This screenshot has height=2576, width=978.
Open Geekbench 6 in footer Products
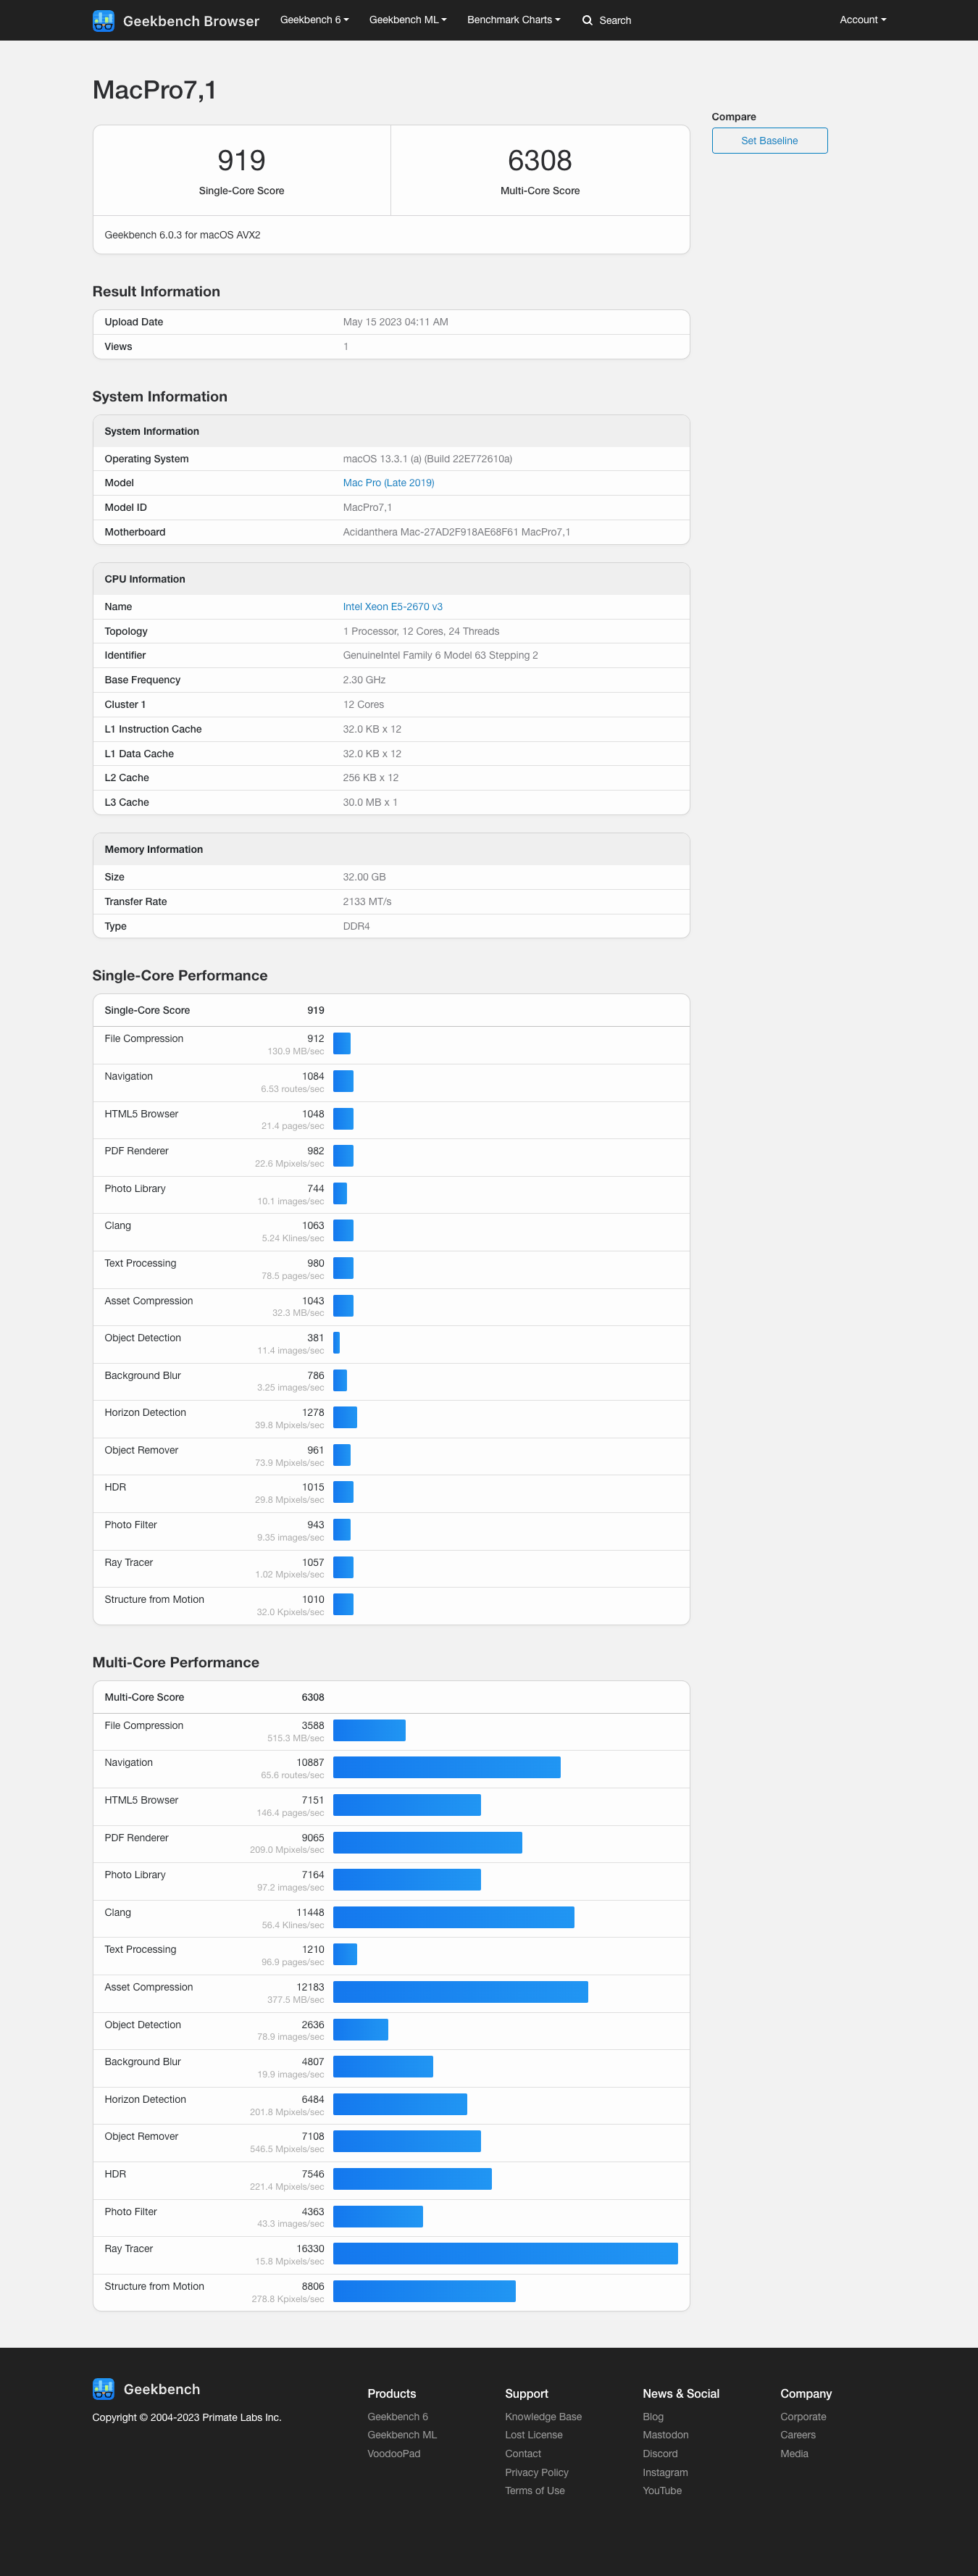pyautogui.click(x=397, y=2416)
